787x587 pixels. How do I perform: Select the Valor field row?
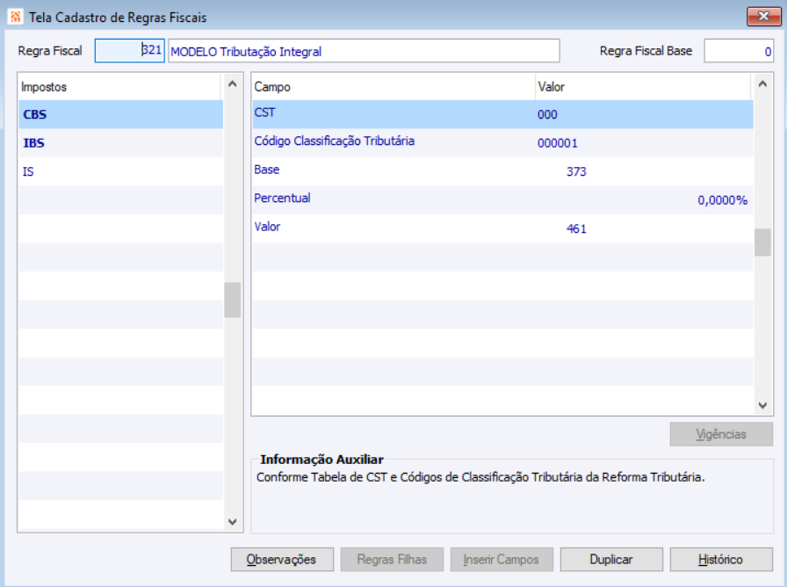point(502,229)
